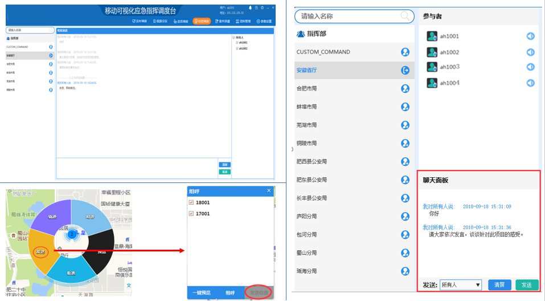The height and width of the screenshot is (301, 545).
Task: Click the join icon for 安徽省厅 group
Action: [405, 71]
